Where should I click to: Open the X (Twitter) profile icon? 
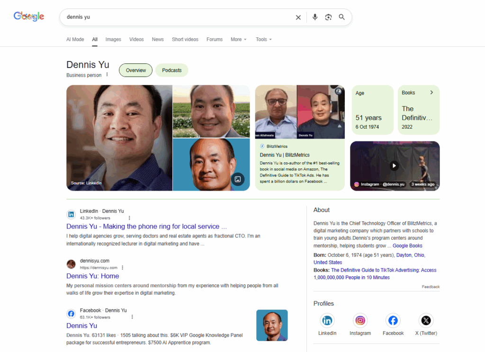coord(426,321)
